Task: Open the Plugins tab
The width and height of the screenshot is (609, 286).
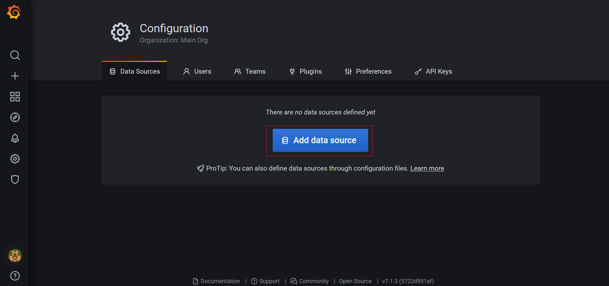Action: 305,71
